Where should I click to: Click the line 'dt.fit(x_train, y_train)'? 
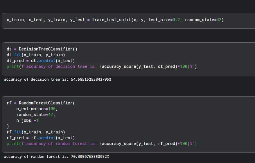(x=36, y=55)
